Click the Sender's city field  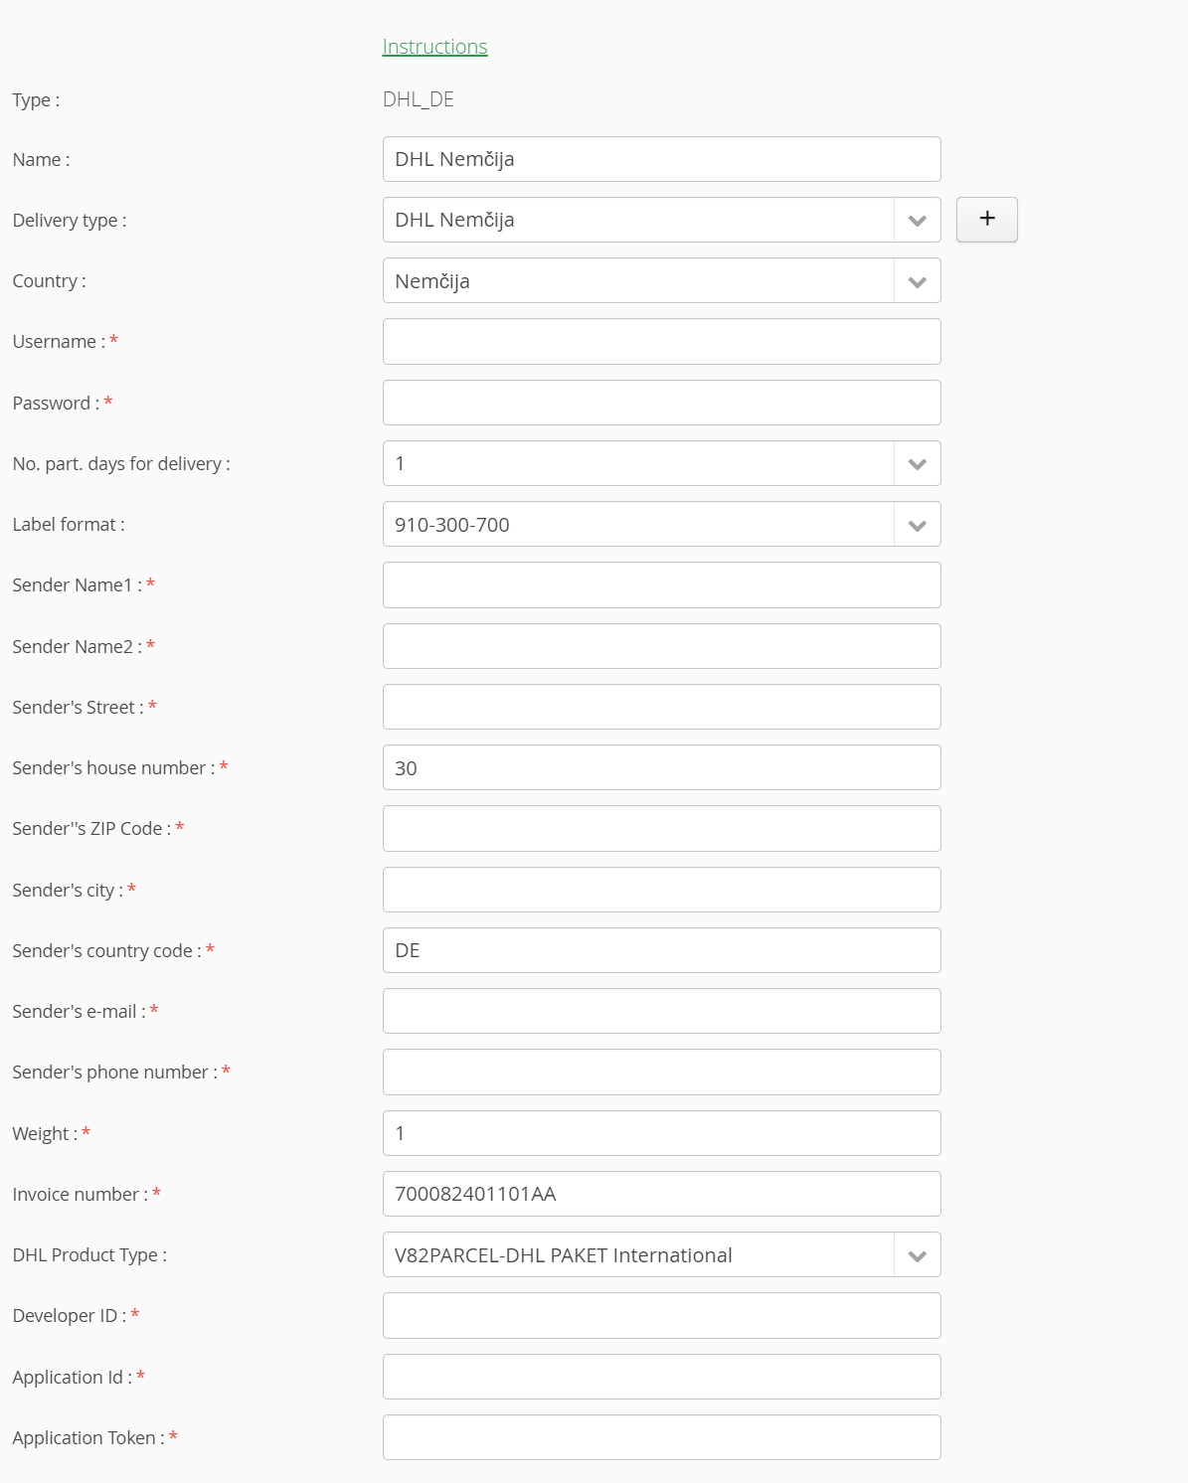pyautogui.click(x=661, y=890)
